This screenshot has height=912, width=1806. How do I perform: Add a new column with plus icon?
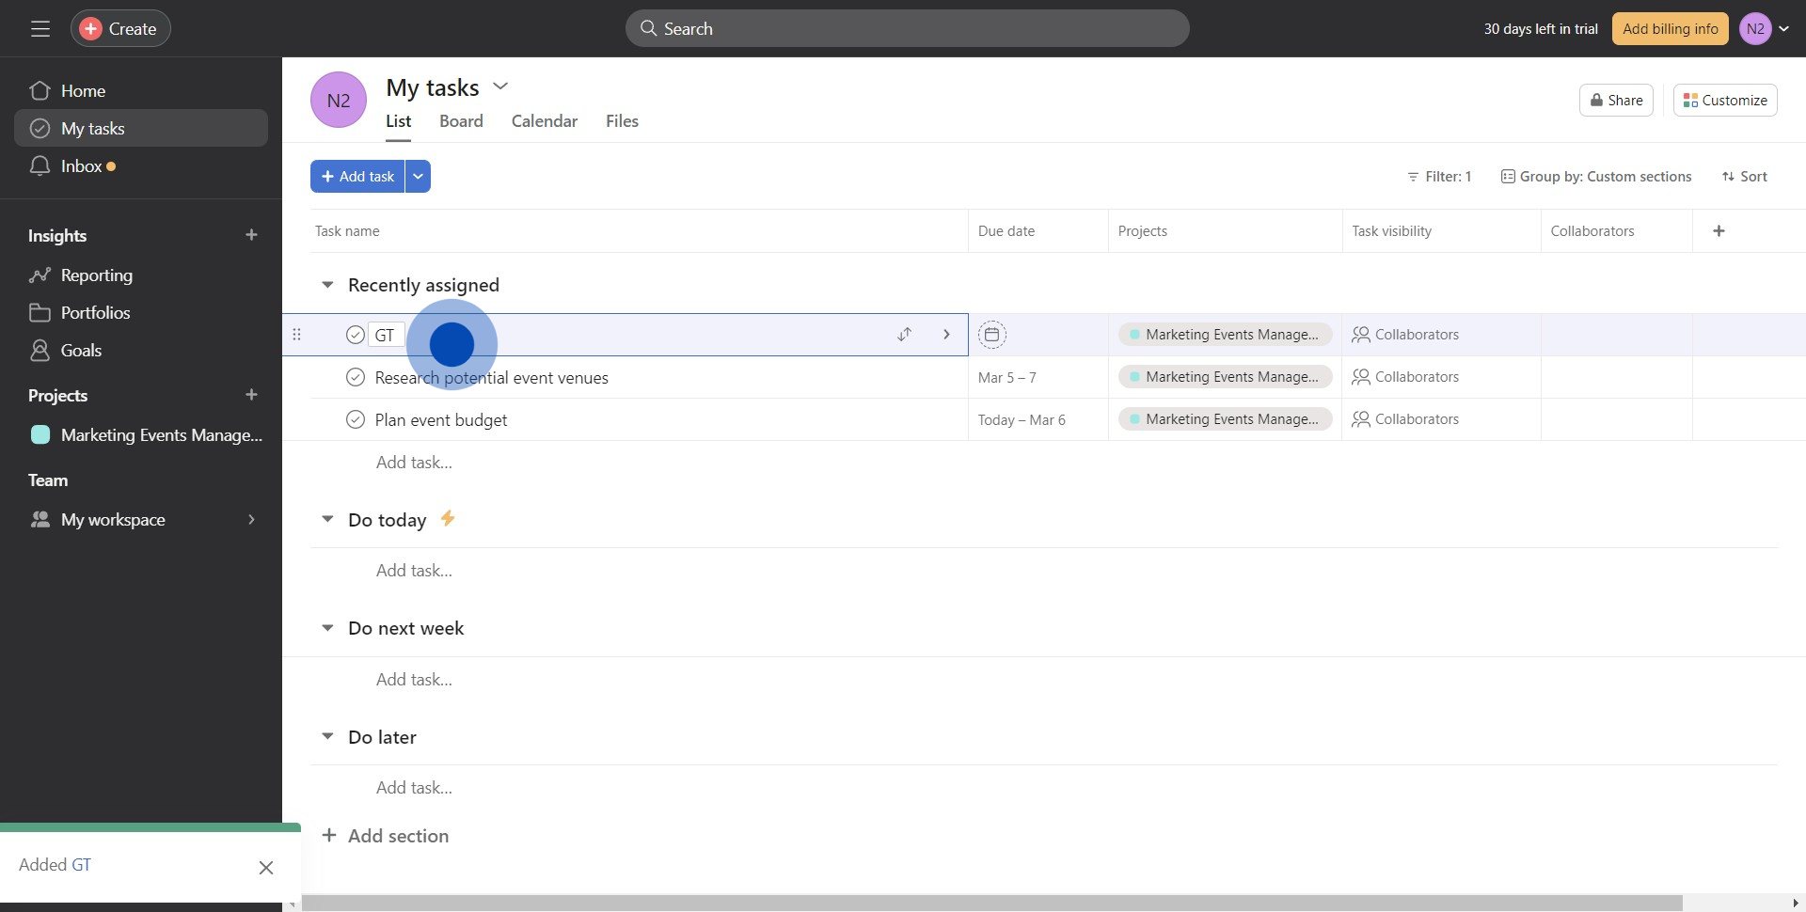tap(1719, 231)
